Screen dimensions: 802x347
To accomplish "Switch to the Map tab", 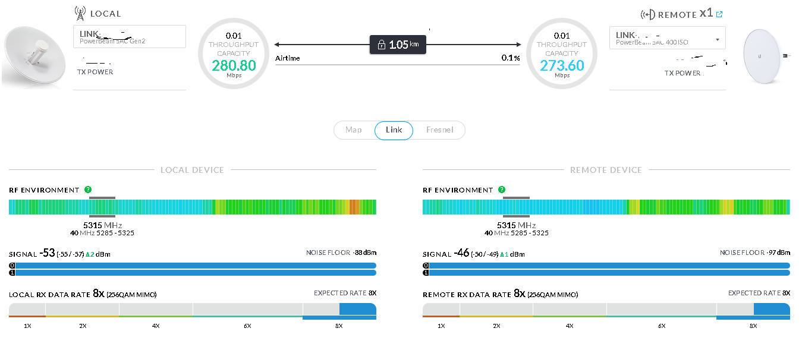I will coord(354,130).
